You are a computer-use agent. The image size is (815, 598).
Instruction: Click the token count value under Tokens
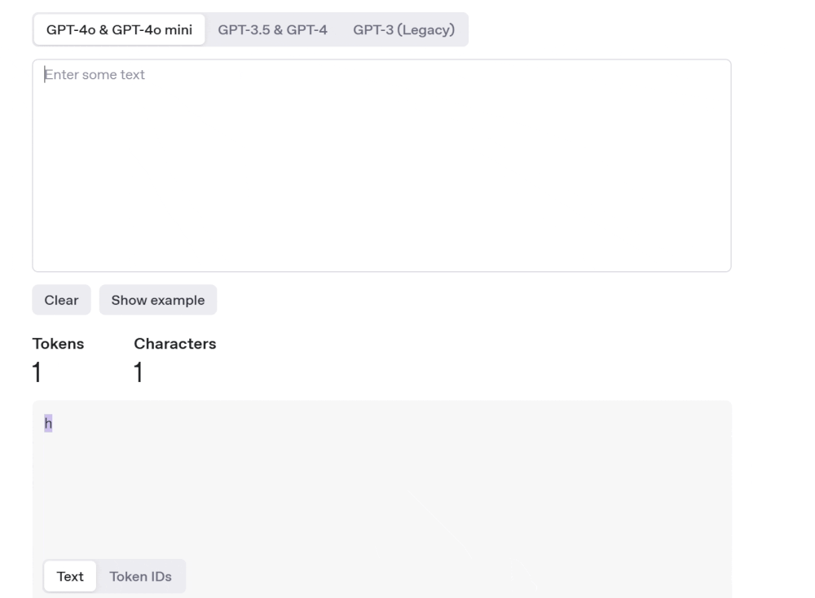pos(37,372)
